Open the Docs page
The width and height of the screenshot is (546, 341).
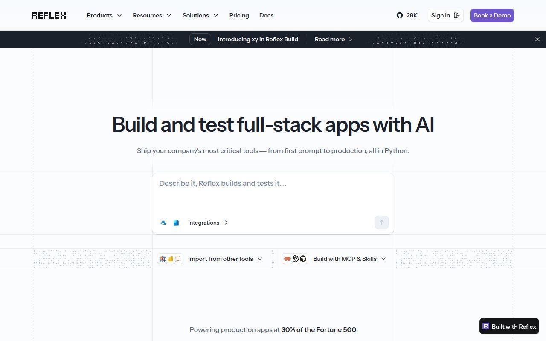[x=266, y=15]
